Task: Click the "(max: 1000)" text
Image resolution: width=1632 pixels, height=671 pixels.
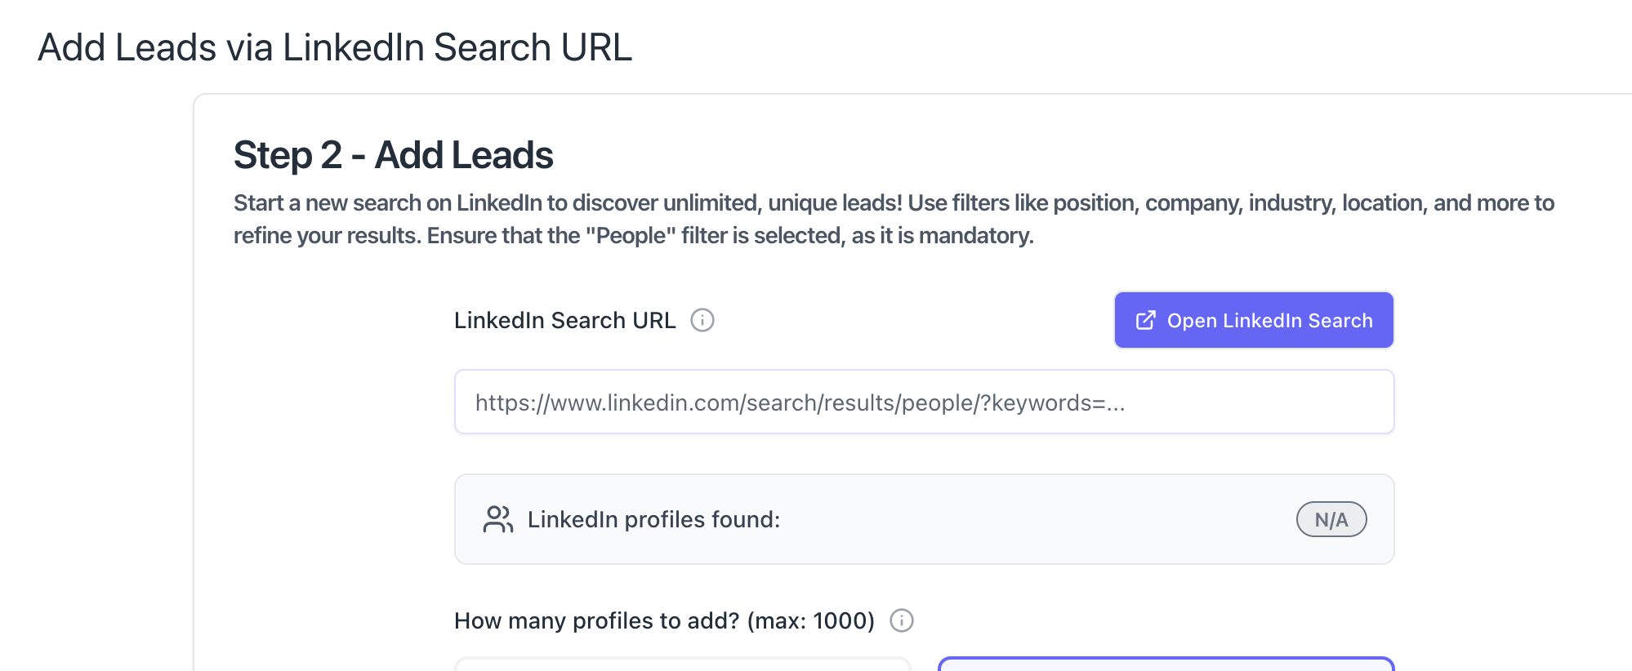Action: tap(810, 620)
